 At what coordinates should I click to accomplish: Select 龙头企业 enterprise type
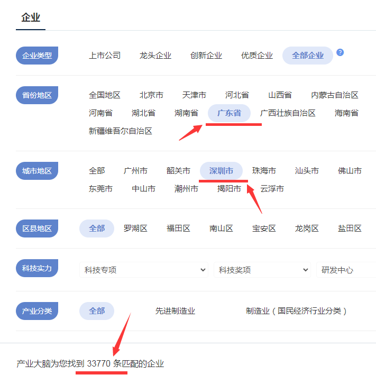(155, 56)
